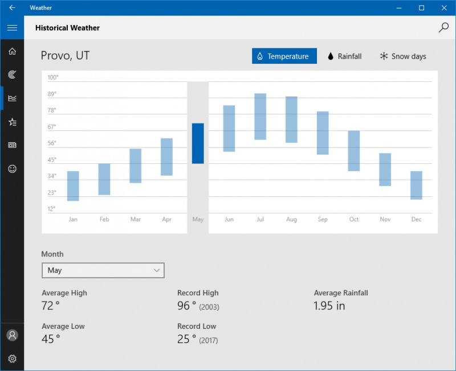Expand the Month dropdown showing May
Image resolution: width=456 pixels, height=371 pixels.
click(103, 270)
